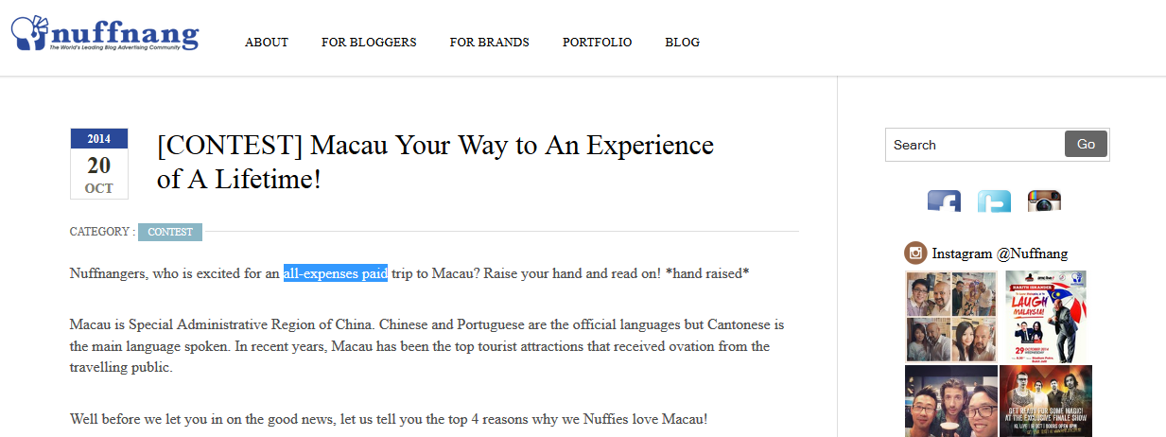Click the Nuffnang logo
This screenshot has width=1166, height=437.
click(x=105, y=33)
